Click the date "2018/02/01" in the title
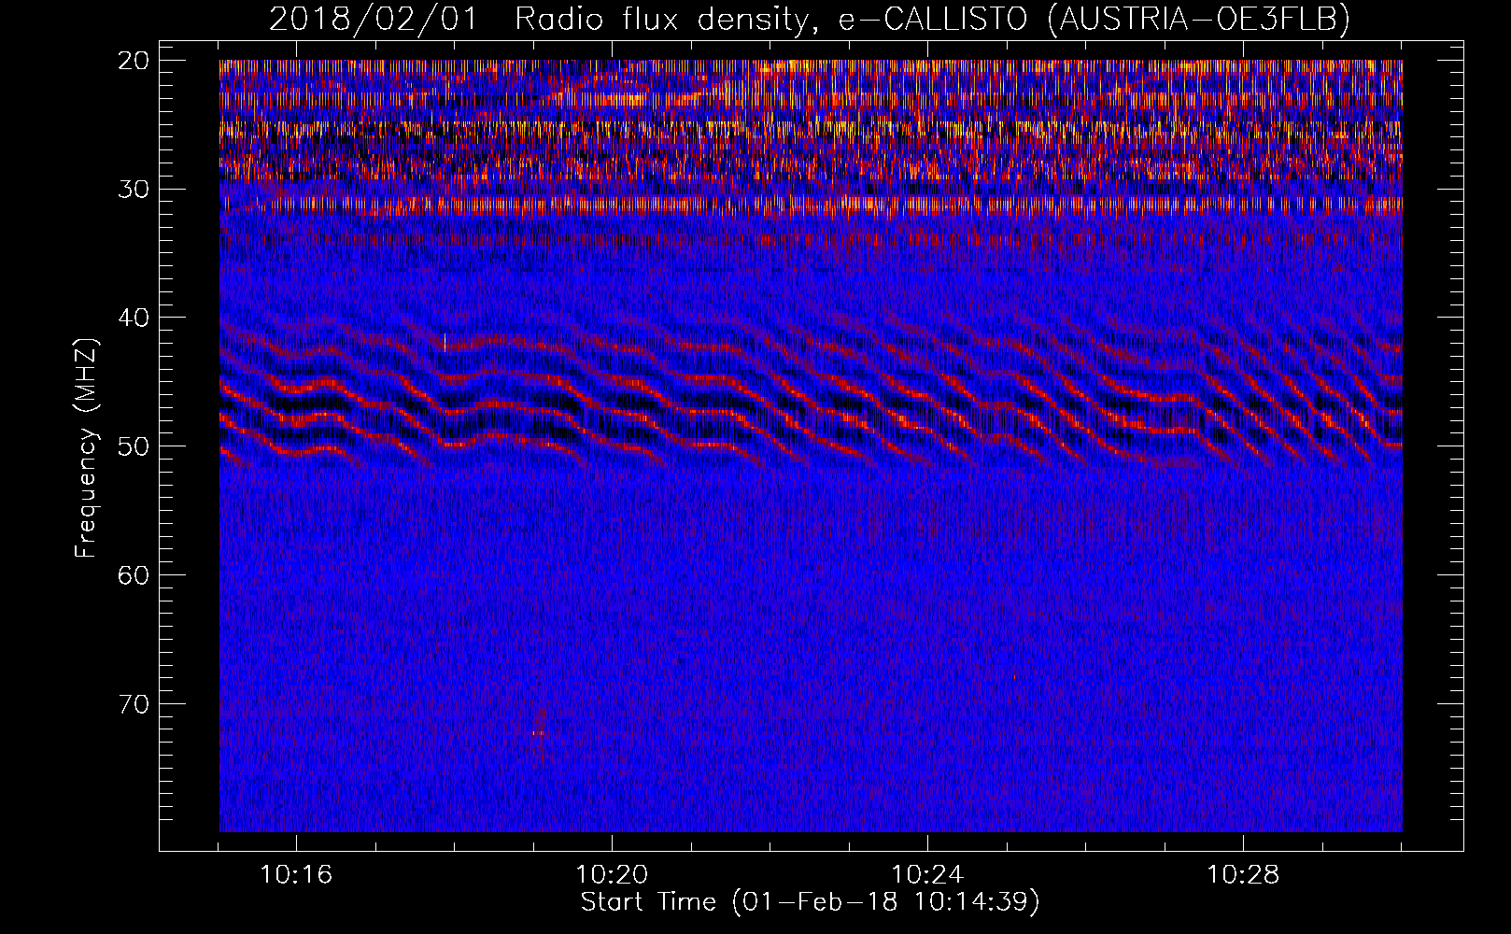 (x=373, y=19)
